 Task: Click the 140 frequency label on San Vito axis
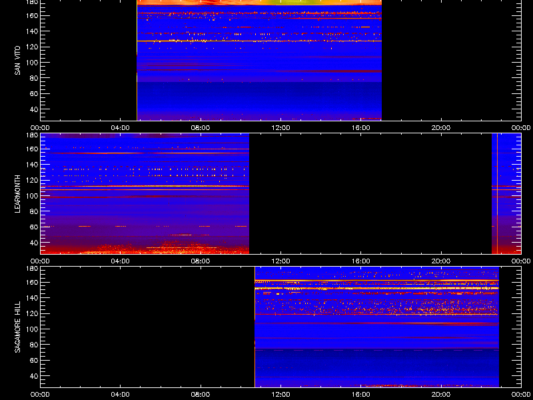point(33,31)
